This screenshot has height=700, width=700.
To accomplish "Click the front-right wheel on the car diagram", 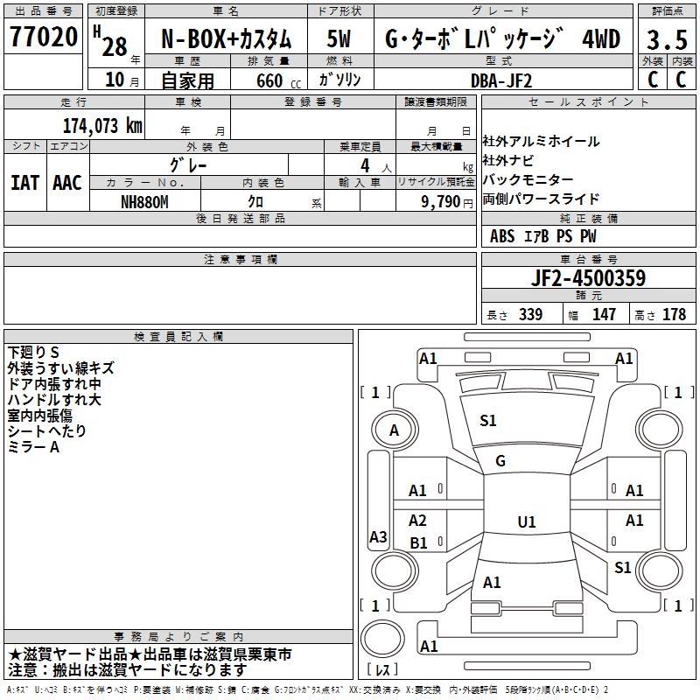I will click(661, 430).
